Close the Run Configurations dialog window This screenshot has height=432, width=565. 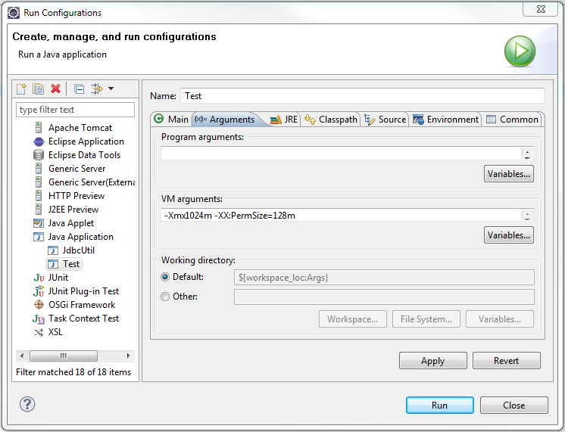541,9
